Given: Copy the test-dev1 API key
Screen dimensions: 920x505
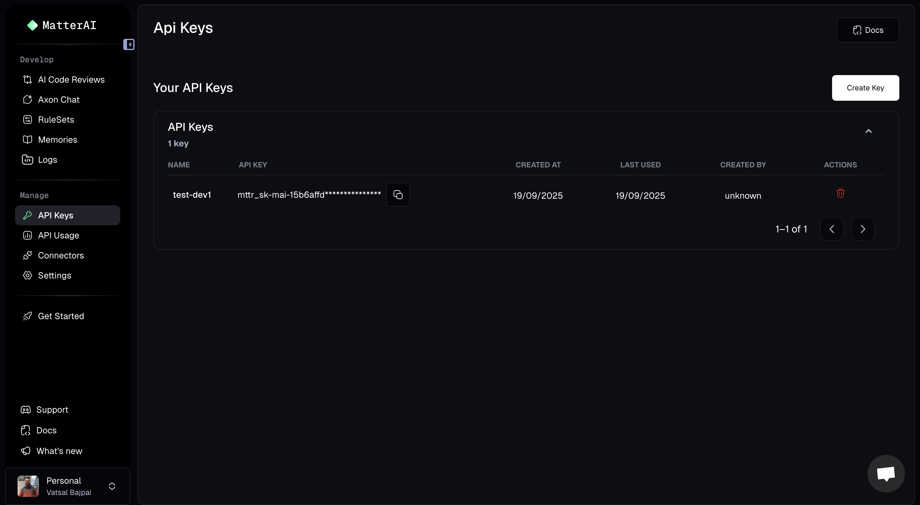Looking at the screenshot, I should (398, 195).
